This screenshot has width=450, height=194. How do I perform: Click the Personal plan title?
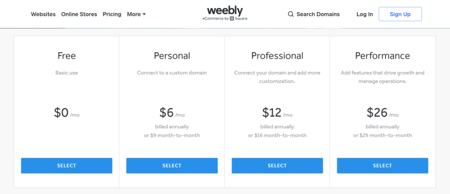tap(172, 56)
